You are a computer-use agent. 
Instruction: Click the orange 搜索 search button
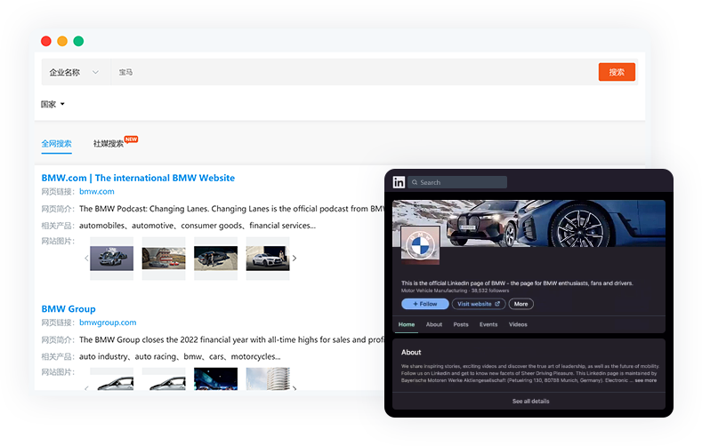pyautogui.click(x=617, y=72)
